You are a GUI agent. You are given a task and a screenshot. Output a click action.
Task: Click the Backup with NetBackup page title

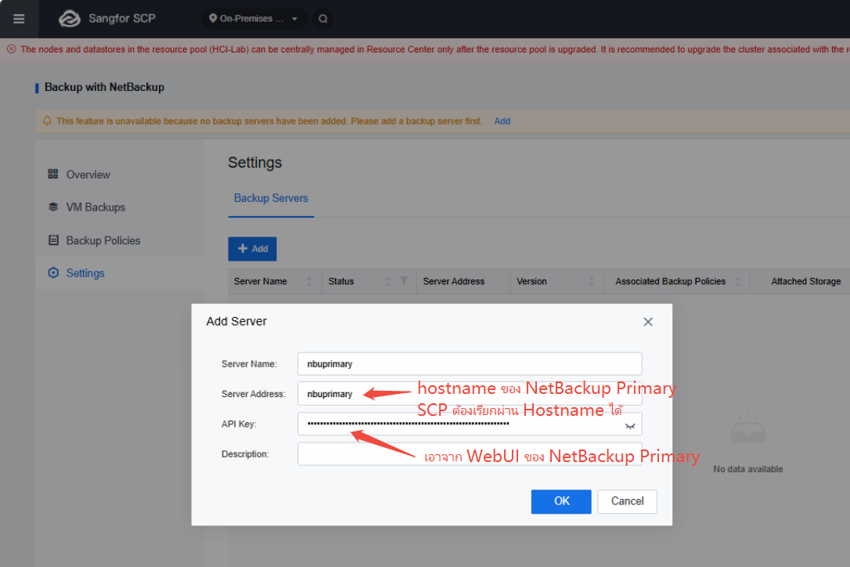point(104,88)
